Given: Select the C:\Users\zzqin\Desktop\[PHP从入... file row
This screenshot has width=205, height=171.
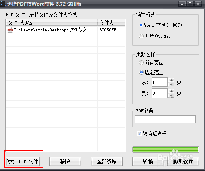Looking at the screenshot, I should point(66,30).
